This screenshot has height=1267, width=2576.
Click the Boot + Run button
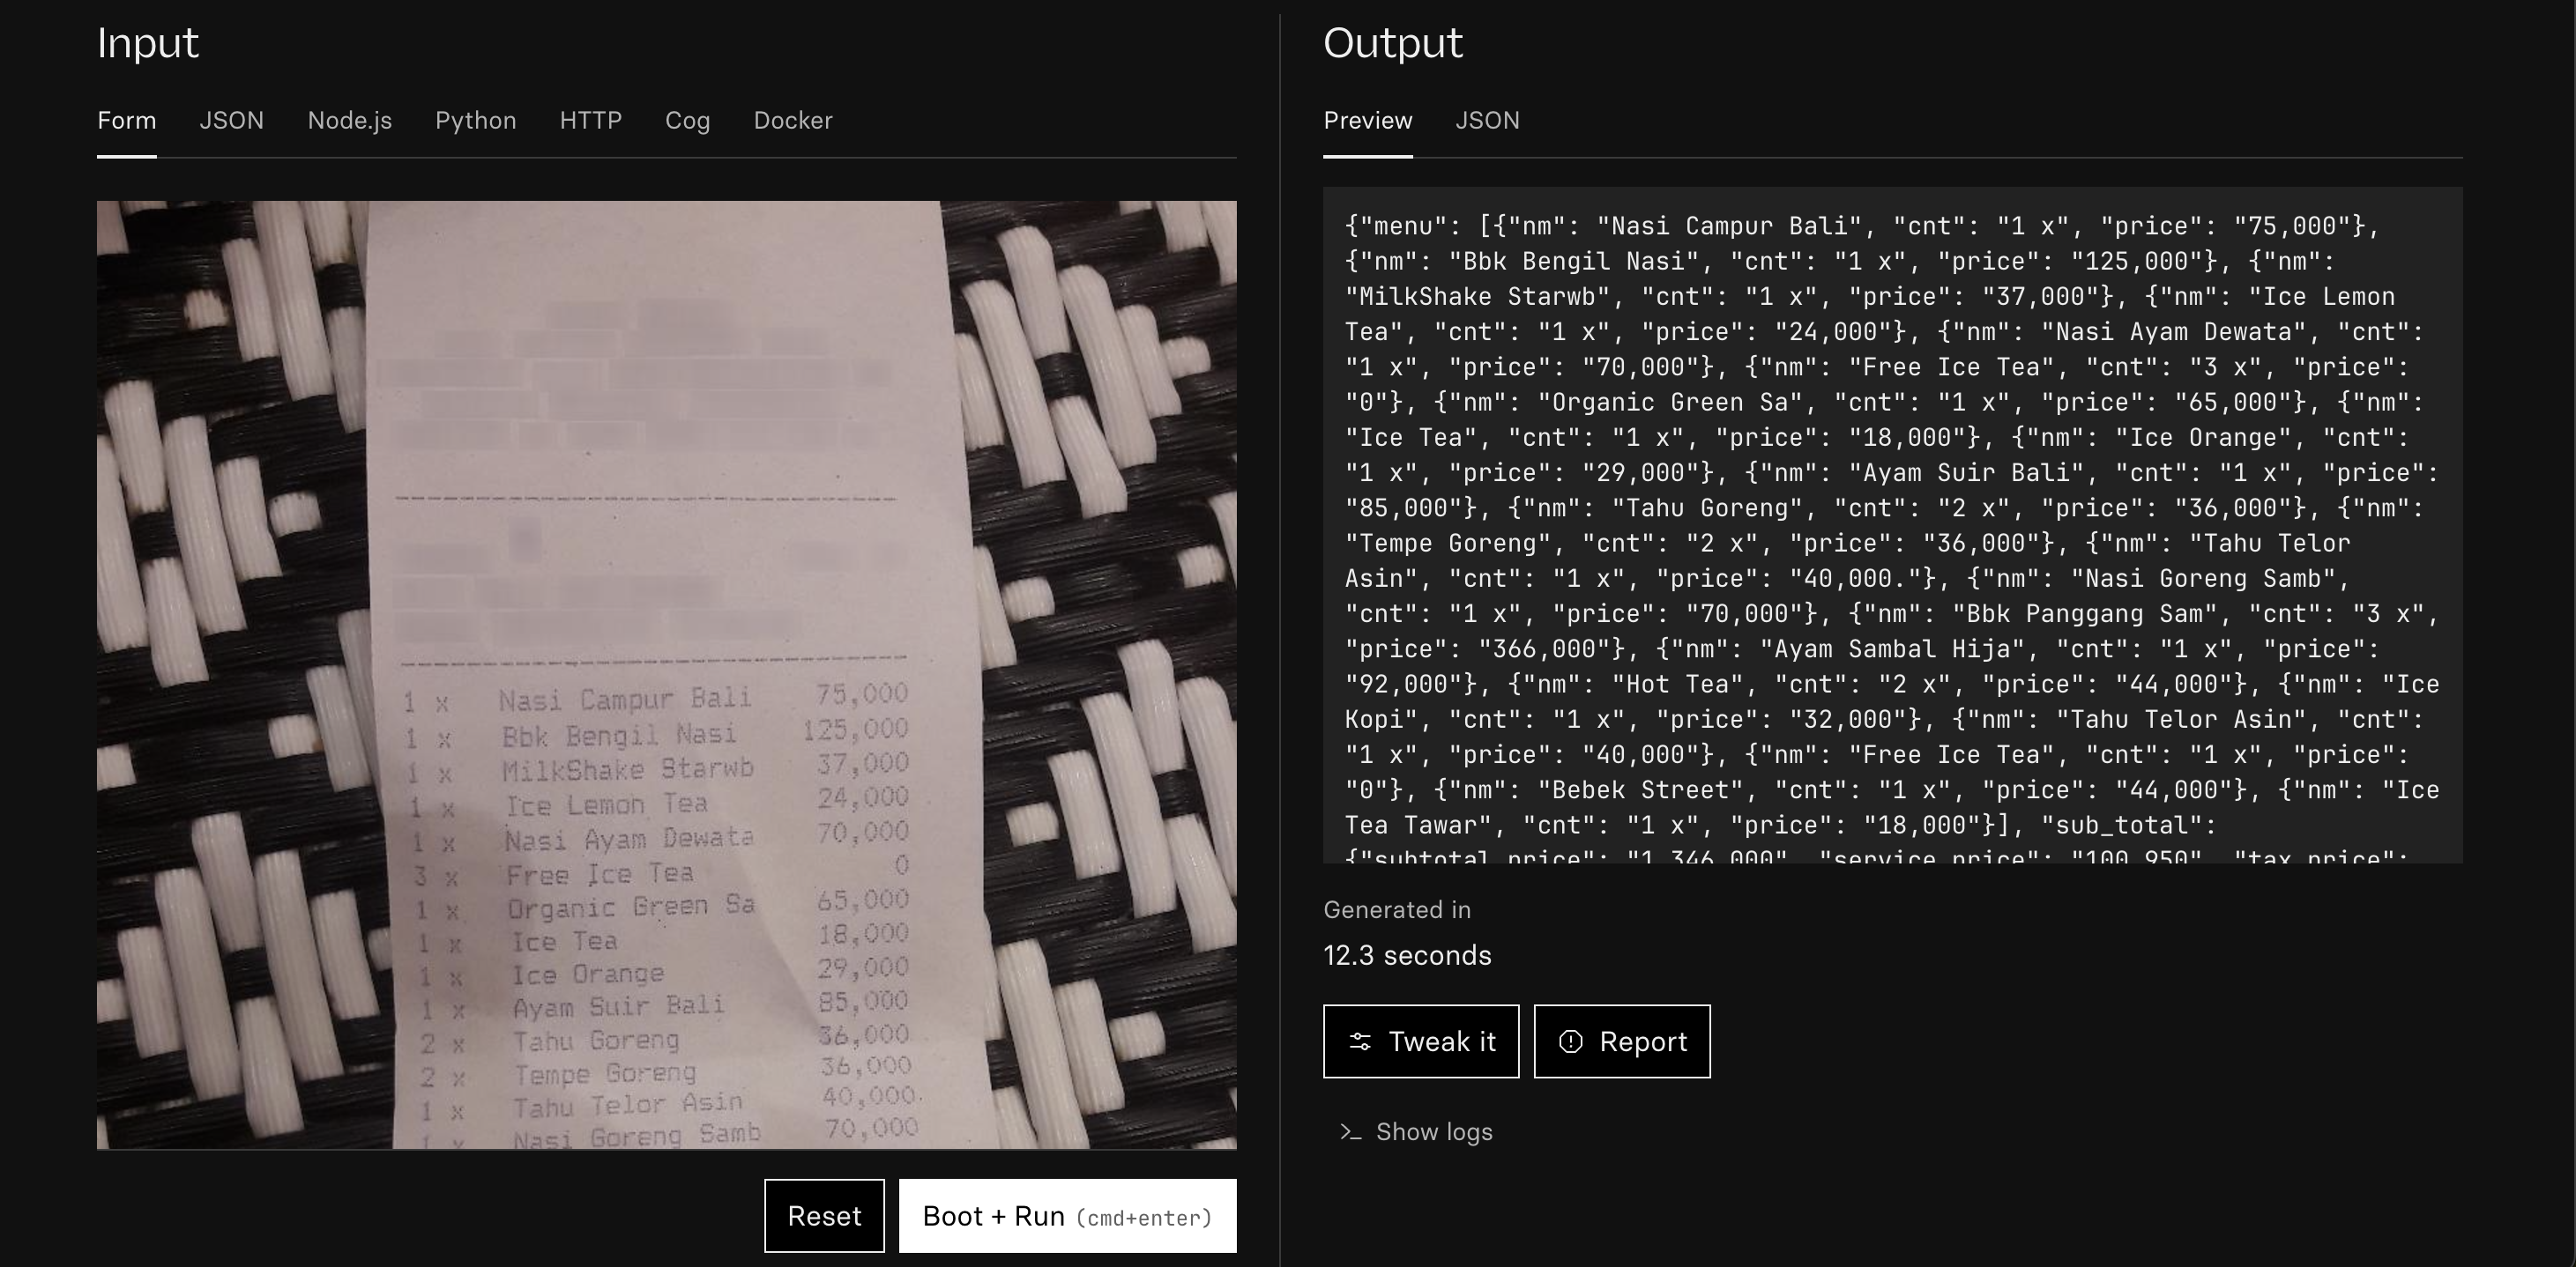click(1067, 1216)
